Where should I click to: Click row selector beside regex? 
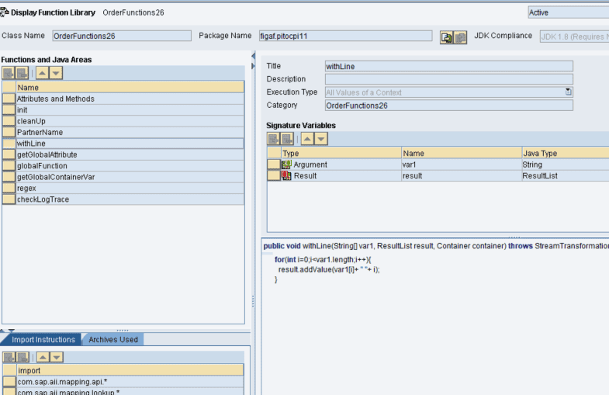click(9, 188)
